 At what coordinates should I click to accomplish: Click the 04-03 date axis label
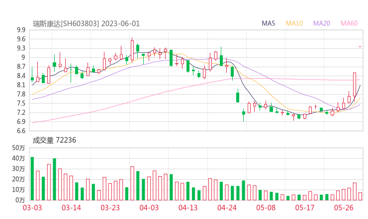click(149, 208)
